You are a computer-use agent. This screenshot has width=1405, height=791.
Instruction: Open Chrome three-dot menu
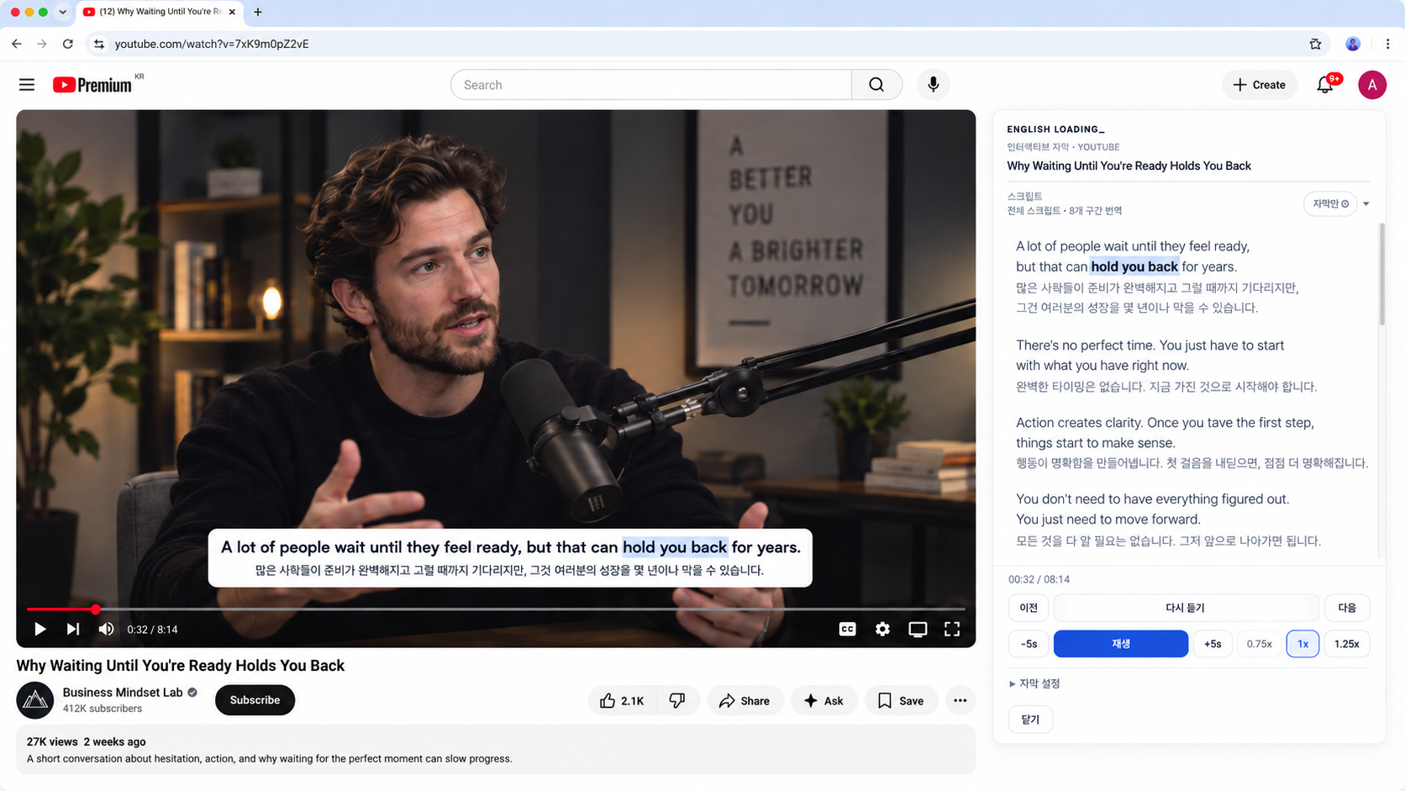pyautogui.click(x=1387, y=44)
